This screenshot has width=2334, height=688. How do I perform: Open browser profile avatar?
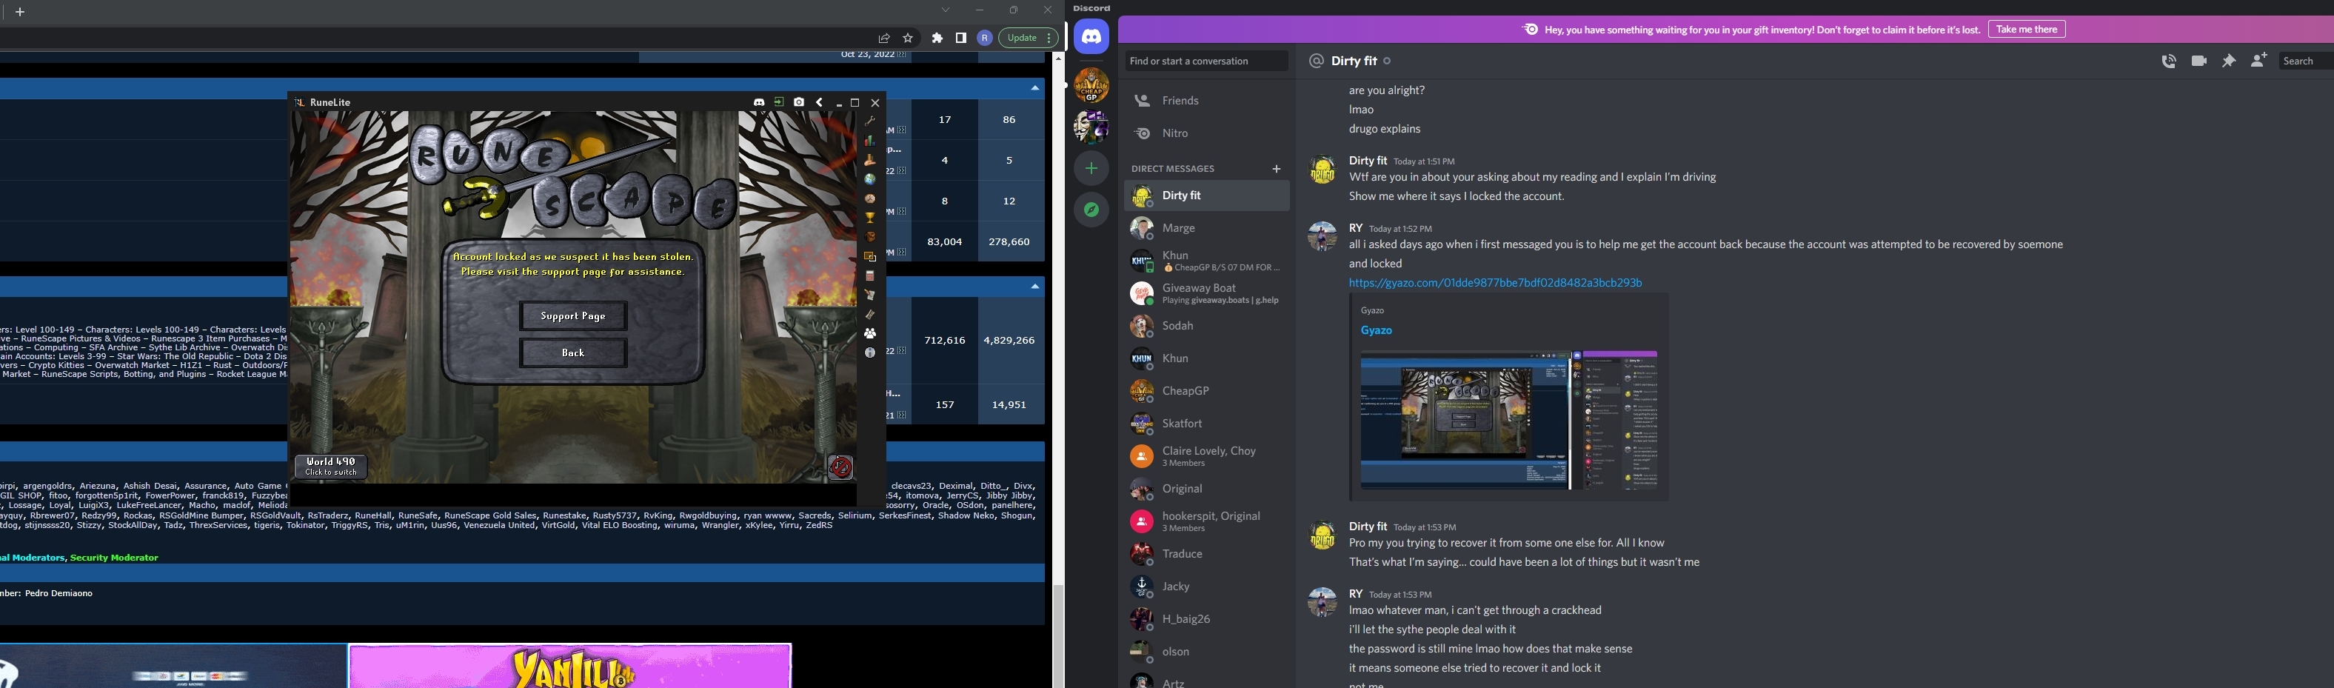pyautogui.click(x=985, y=38)
